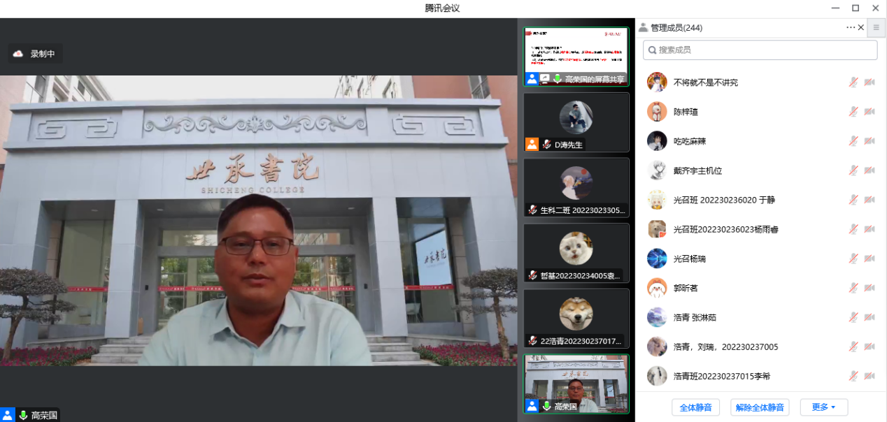Close the 管理成员 panel
This screenshot has height=422, width=887.
(x=861, y=27)
